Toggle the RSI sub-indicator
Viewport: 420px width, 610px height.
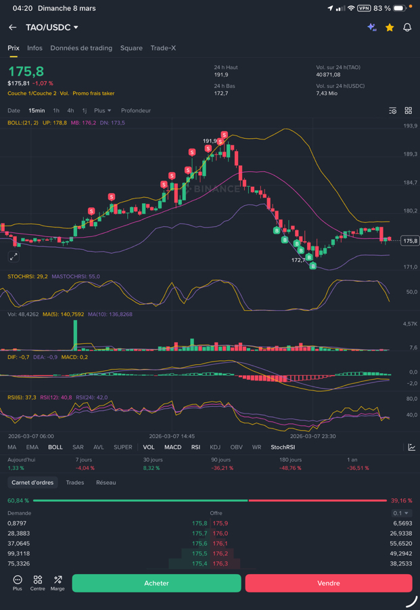(x=195, y=448)
